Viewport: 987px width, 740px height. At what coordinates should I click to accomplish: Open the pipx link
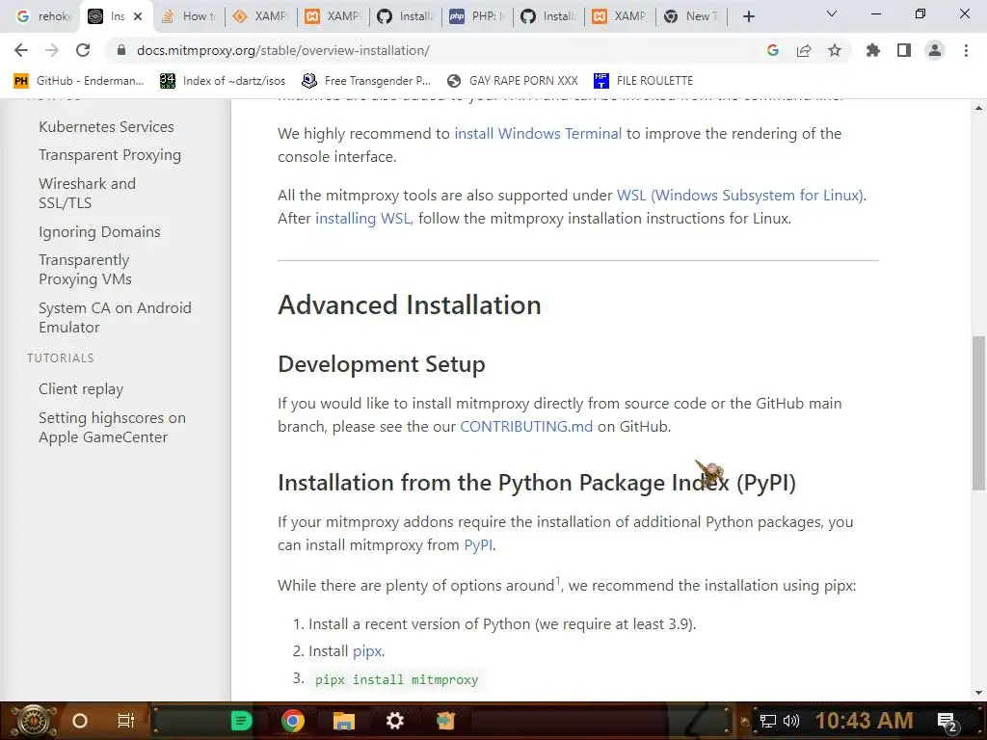(367, 651)
